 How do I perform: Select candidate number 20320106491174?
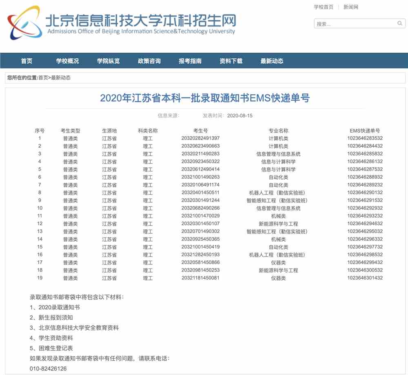(x=200, y=185)
